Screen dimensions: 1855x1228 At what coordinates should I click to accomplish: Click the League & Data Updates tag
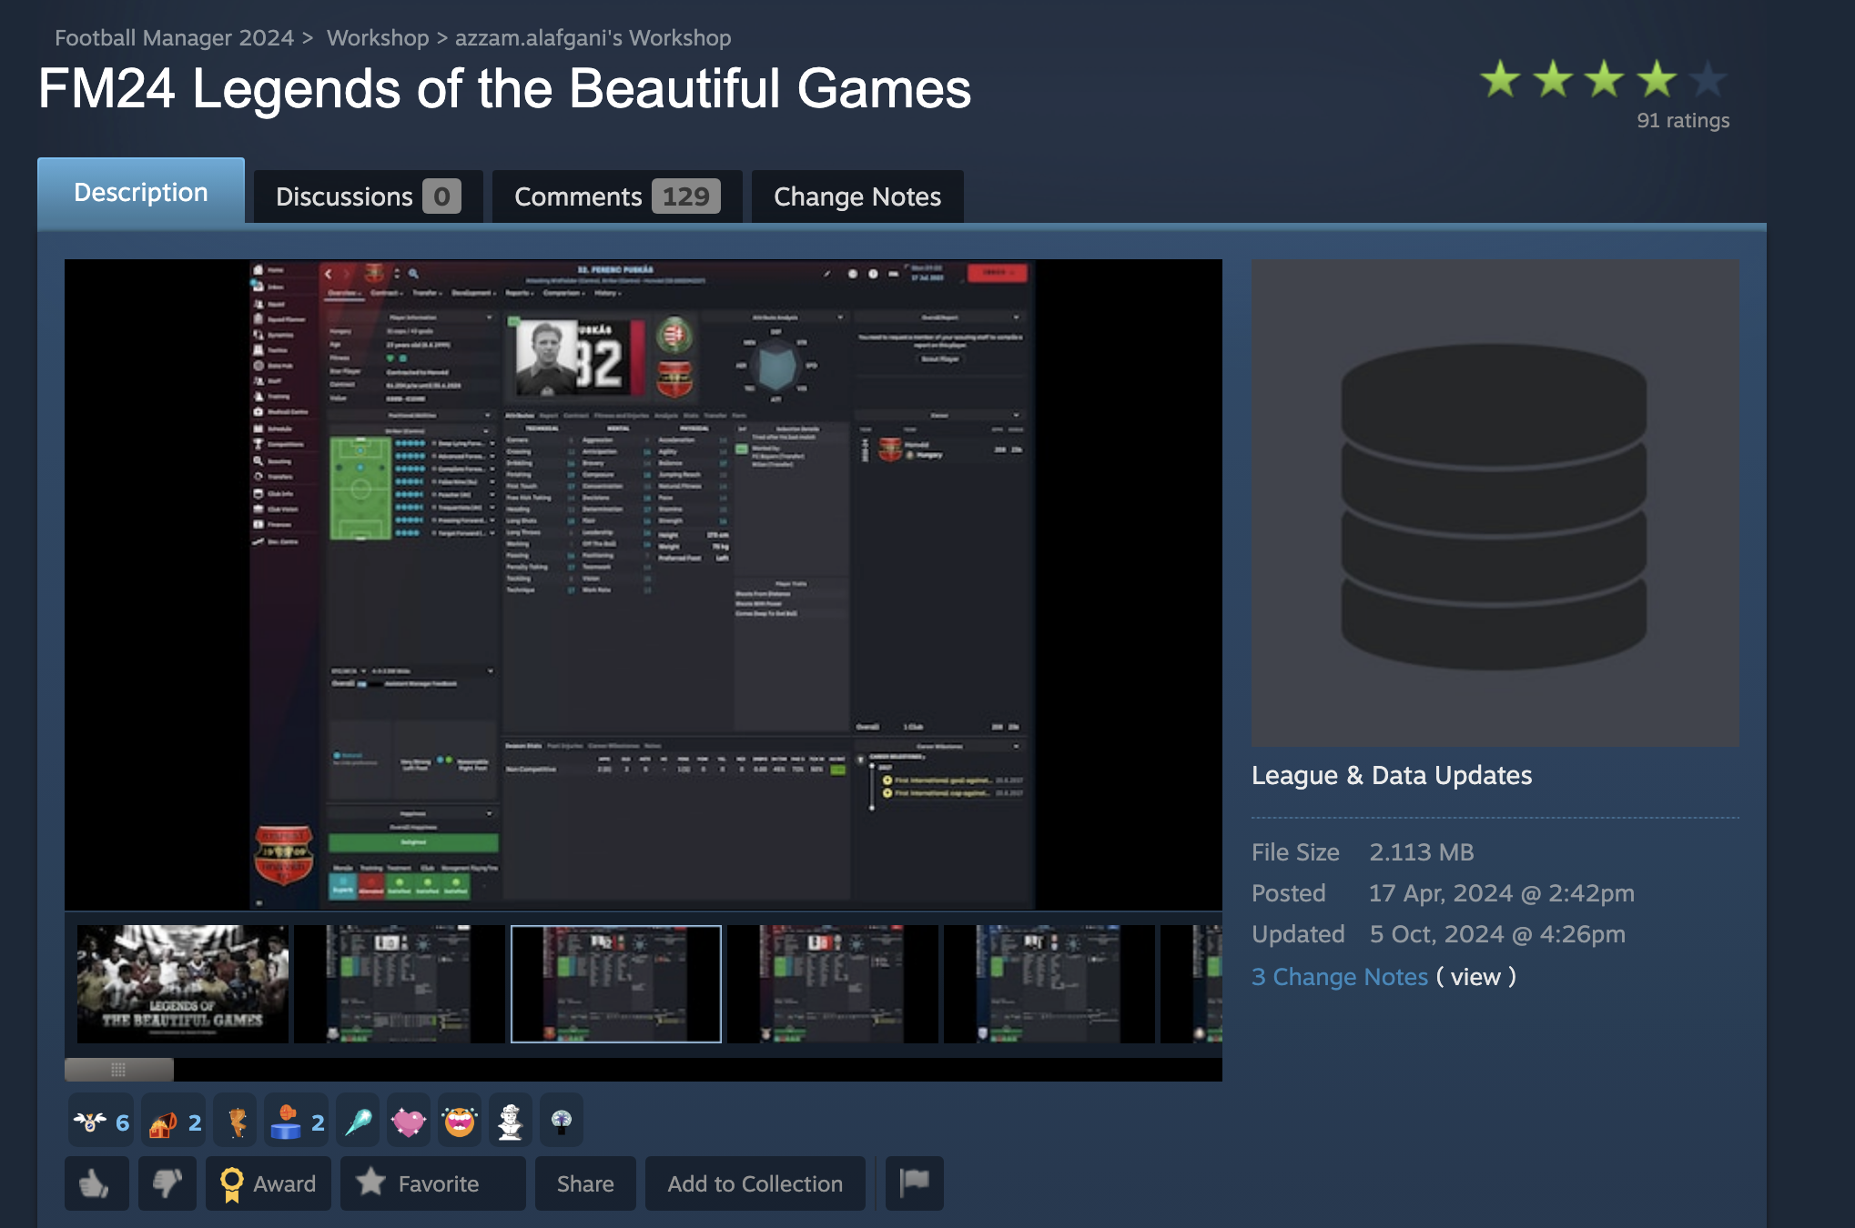1392,775
